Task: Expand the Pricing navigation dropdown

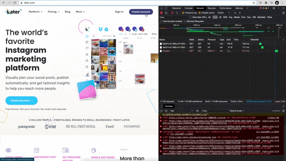Action: (53, 12)
